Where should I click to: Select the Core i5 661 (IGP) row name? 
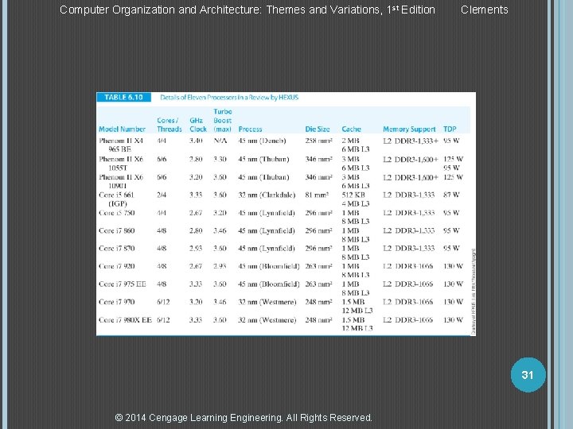(116, 199)
